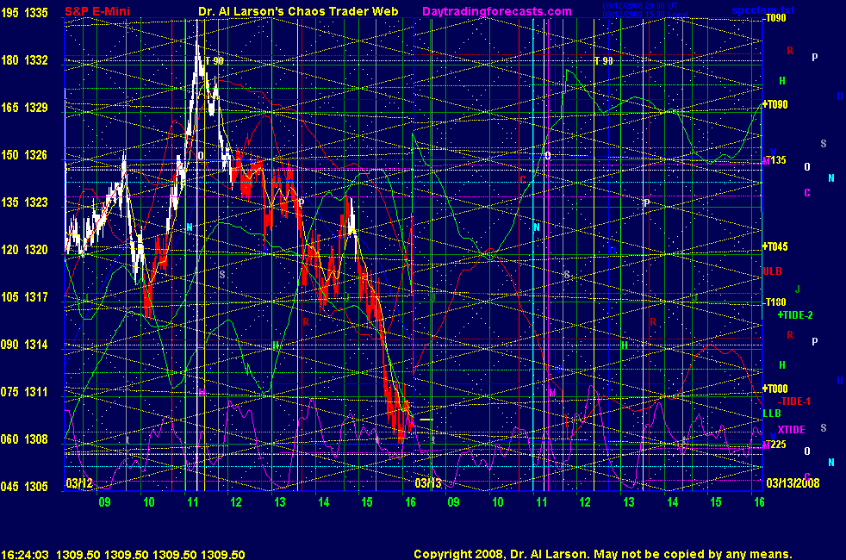
Task: Select the "T225" line label
Action: pos(776,445)
